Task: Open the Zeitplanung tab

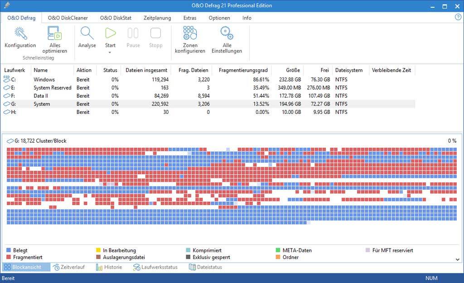Action: coord(157,18)
